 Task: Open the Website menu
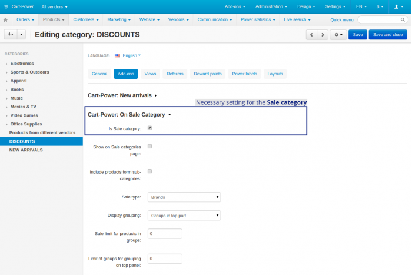[x=149, y=19]
